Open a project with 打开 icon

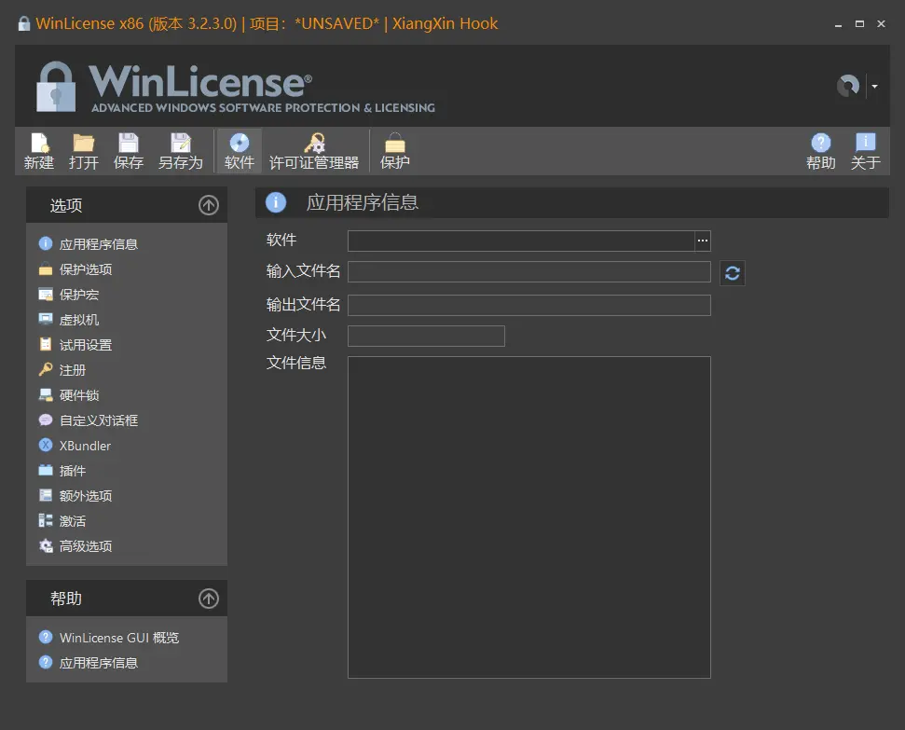(x=84, y=151)
